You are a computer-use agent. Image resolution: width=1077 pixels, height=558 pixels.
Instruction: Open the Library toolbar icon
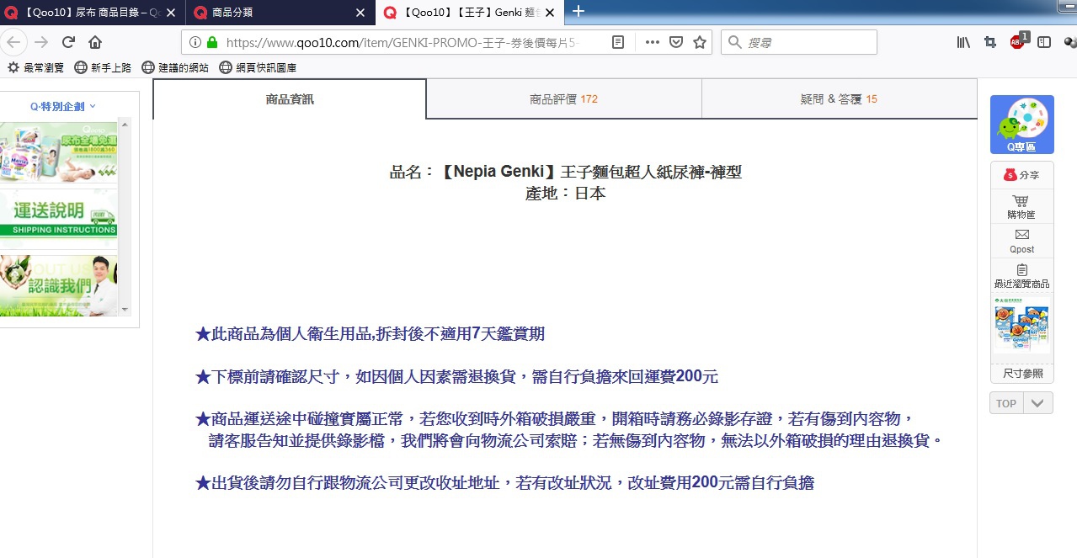click(964, 42)
